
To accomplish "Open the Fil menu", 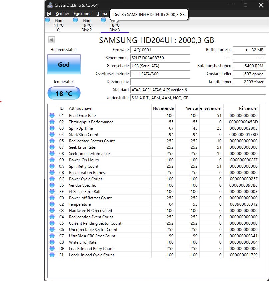I will [x=49, y=14].
